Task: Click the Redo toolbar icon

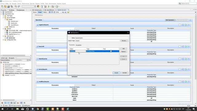Action: 19,6
